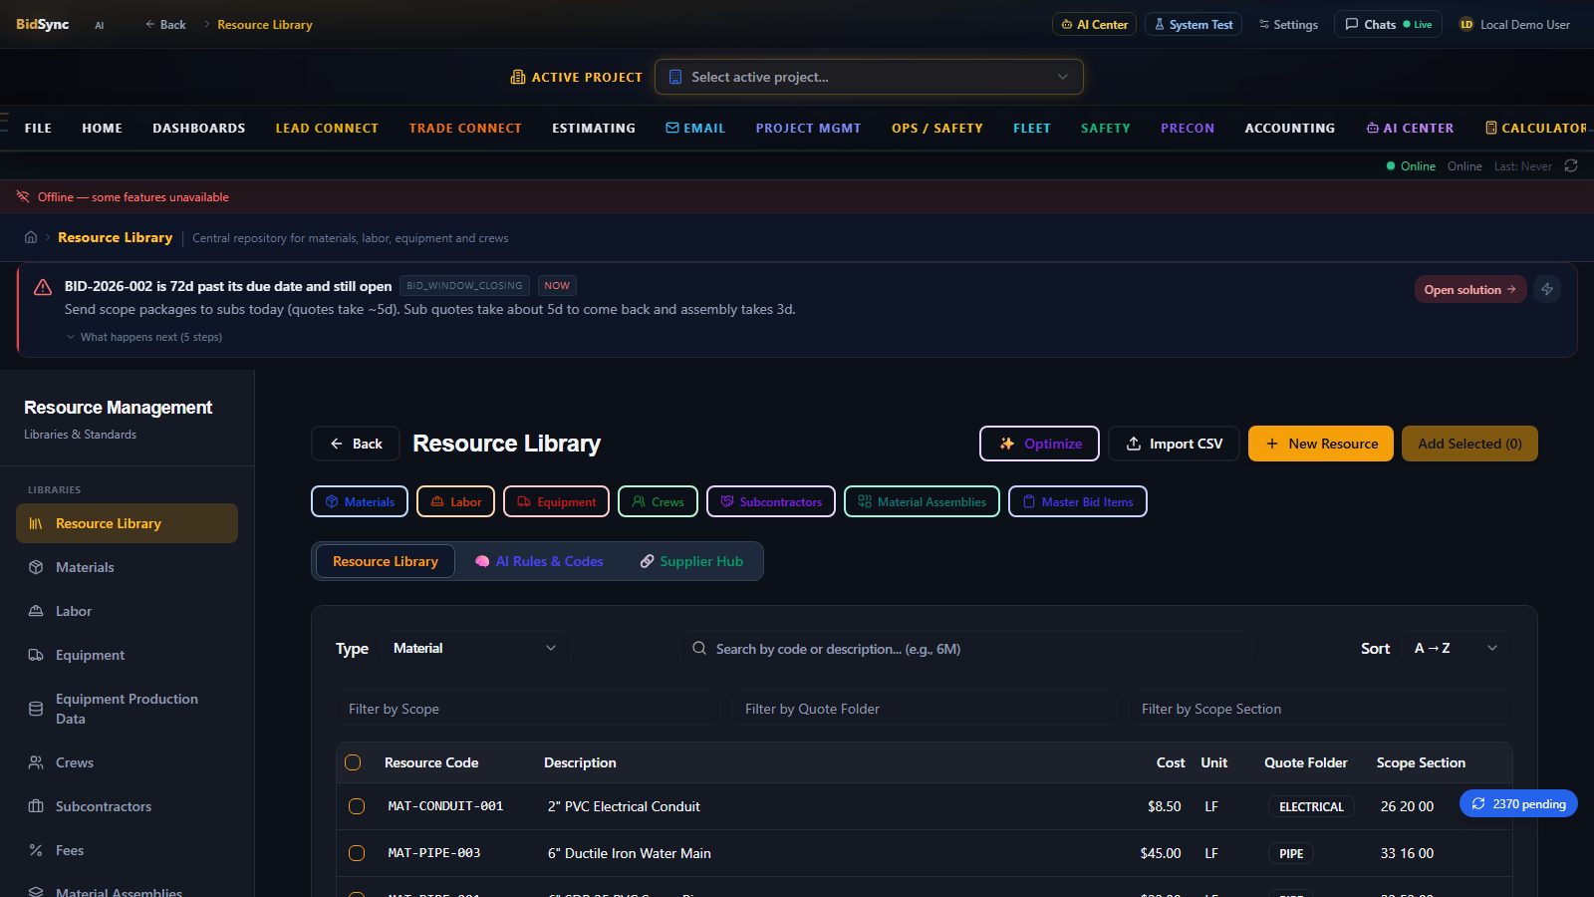Check the MAT-PIPE-003 row checkbox
This screenshot has height=897, width=1594.
(357, 853)
